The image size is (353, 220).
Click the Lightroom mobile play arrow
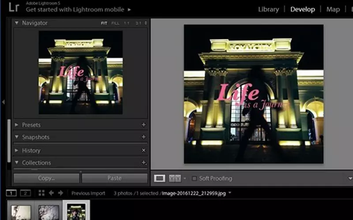(x=129, y=10)
